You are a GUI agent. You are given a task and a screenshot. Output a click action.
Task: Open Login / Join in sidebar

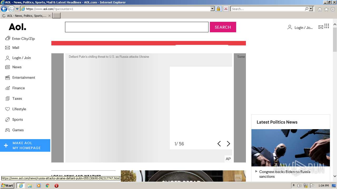click(x=22, y=58)
